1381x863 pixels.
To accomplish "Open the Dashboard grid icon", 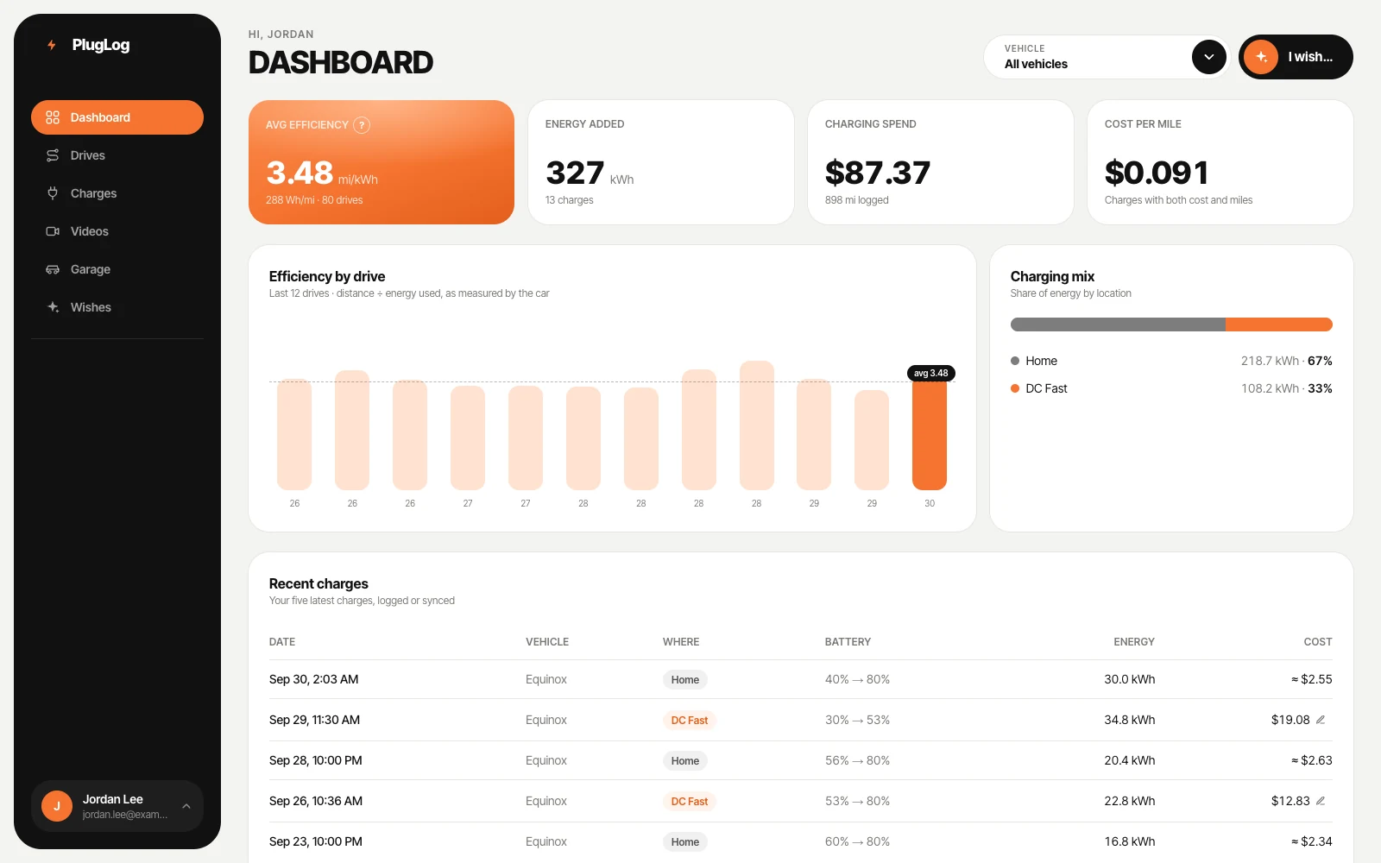I will [53, 117].
